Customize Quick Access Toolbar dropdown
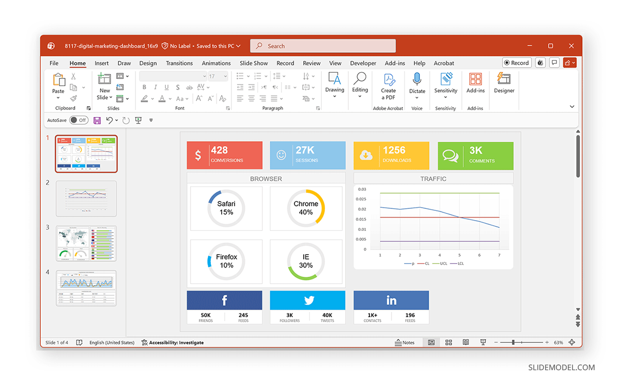 (x=151, y=120)
